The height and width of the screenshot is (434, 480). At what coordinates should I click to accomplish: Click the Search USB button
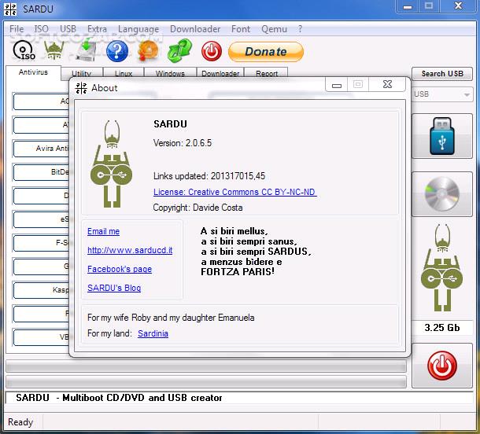tap(442, 74)
